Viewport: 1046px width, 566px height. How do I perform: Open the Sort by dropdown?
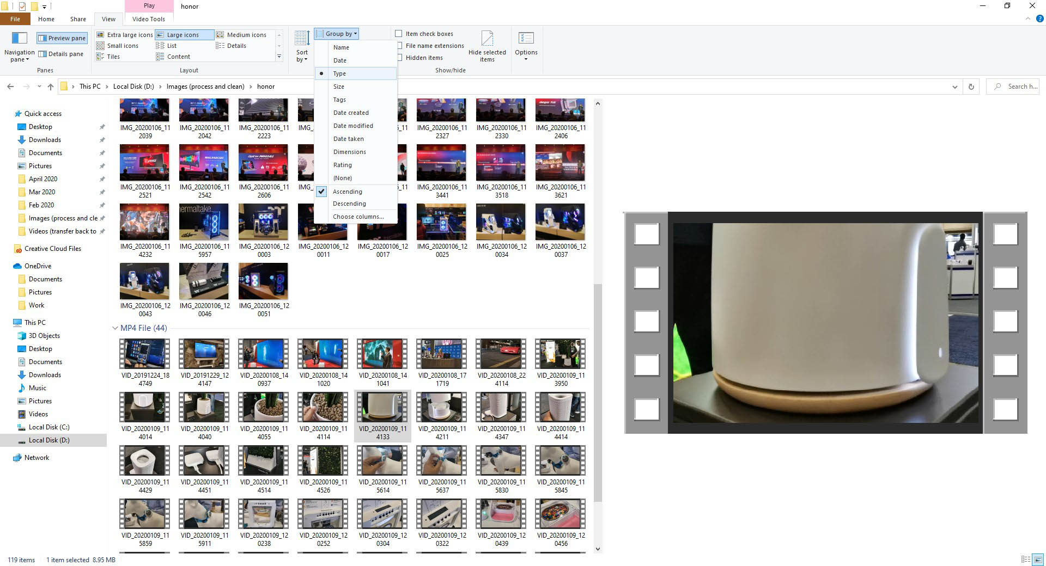click(x=302, y=46)
